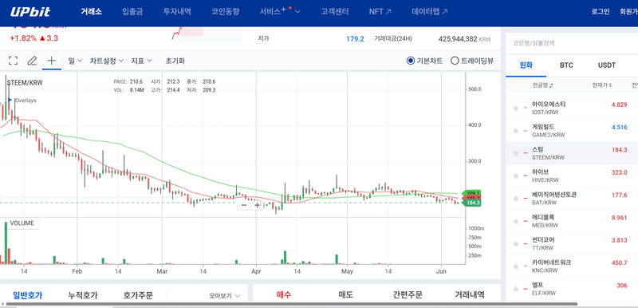Open the 일 timeframe dropdown
638x308 pixels.
[x=75, y=61]
